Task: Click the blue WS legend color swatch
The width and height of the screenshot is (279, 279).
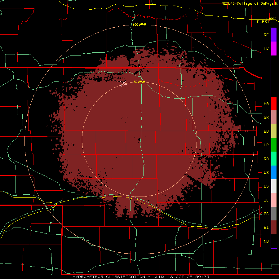Action: pyautogui.click(x=274, y=172)
